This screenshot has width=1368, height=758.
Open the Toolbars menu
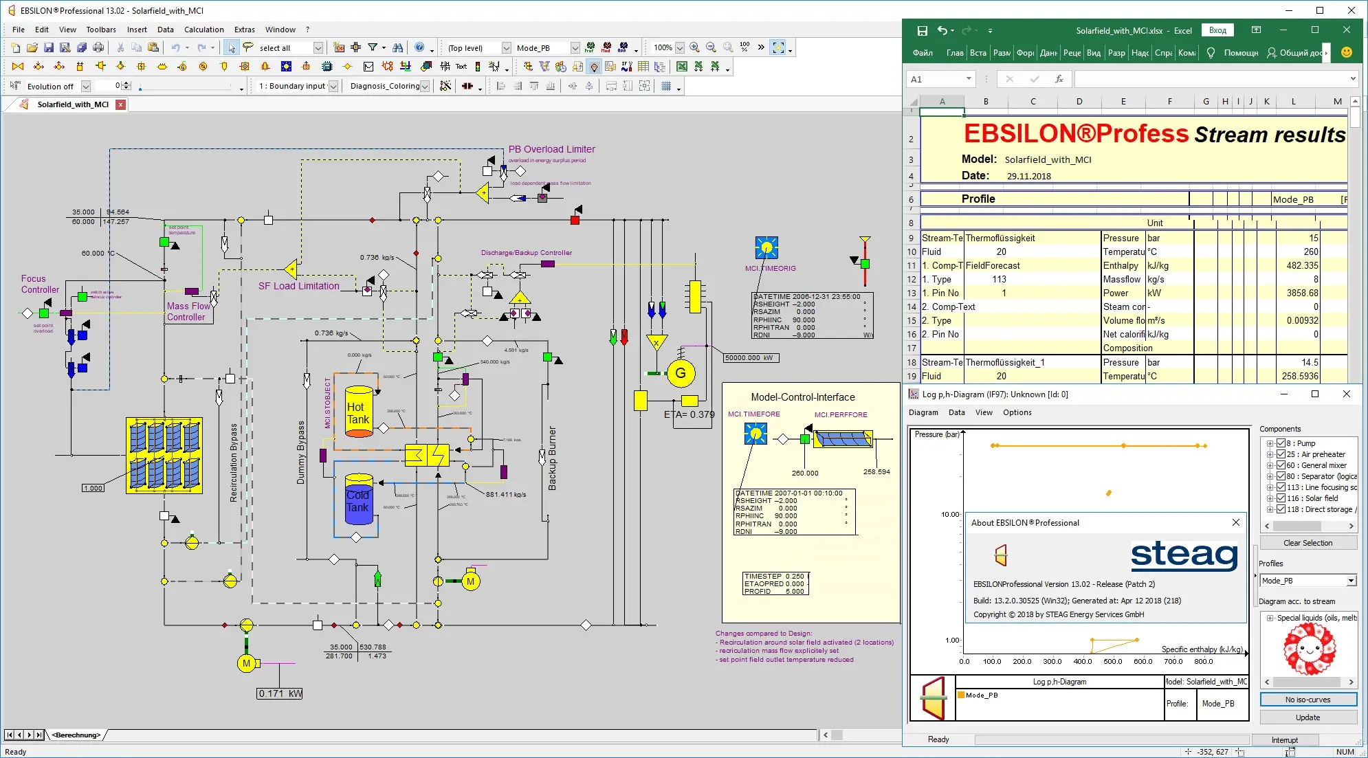pyautogui.click(x=101, y=30)
